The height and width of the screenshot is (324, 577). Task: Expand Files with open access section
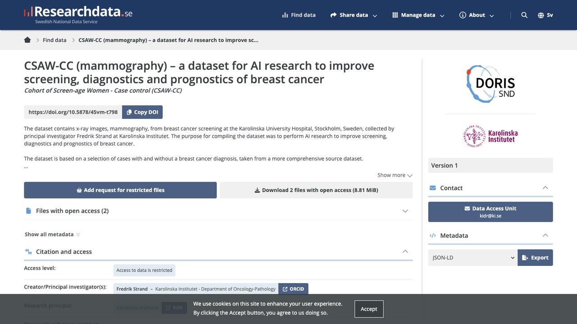(218, 211)
